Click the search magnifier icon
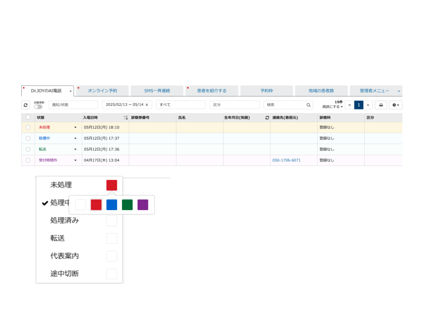The height and width of the screenshot is (332, 443). (308, 105)
